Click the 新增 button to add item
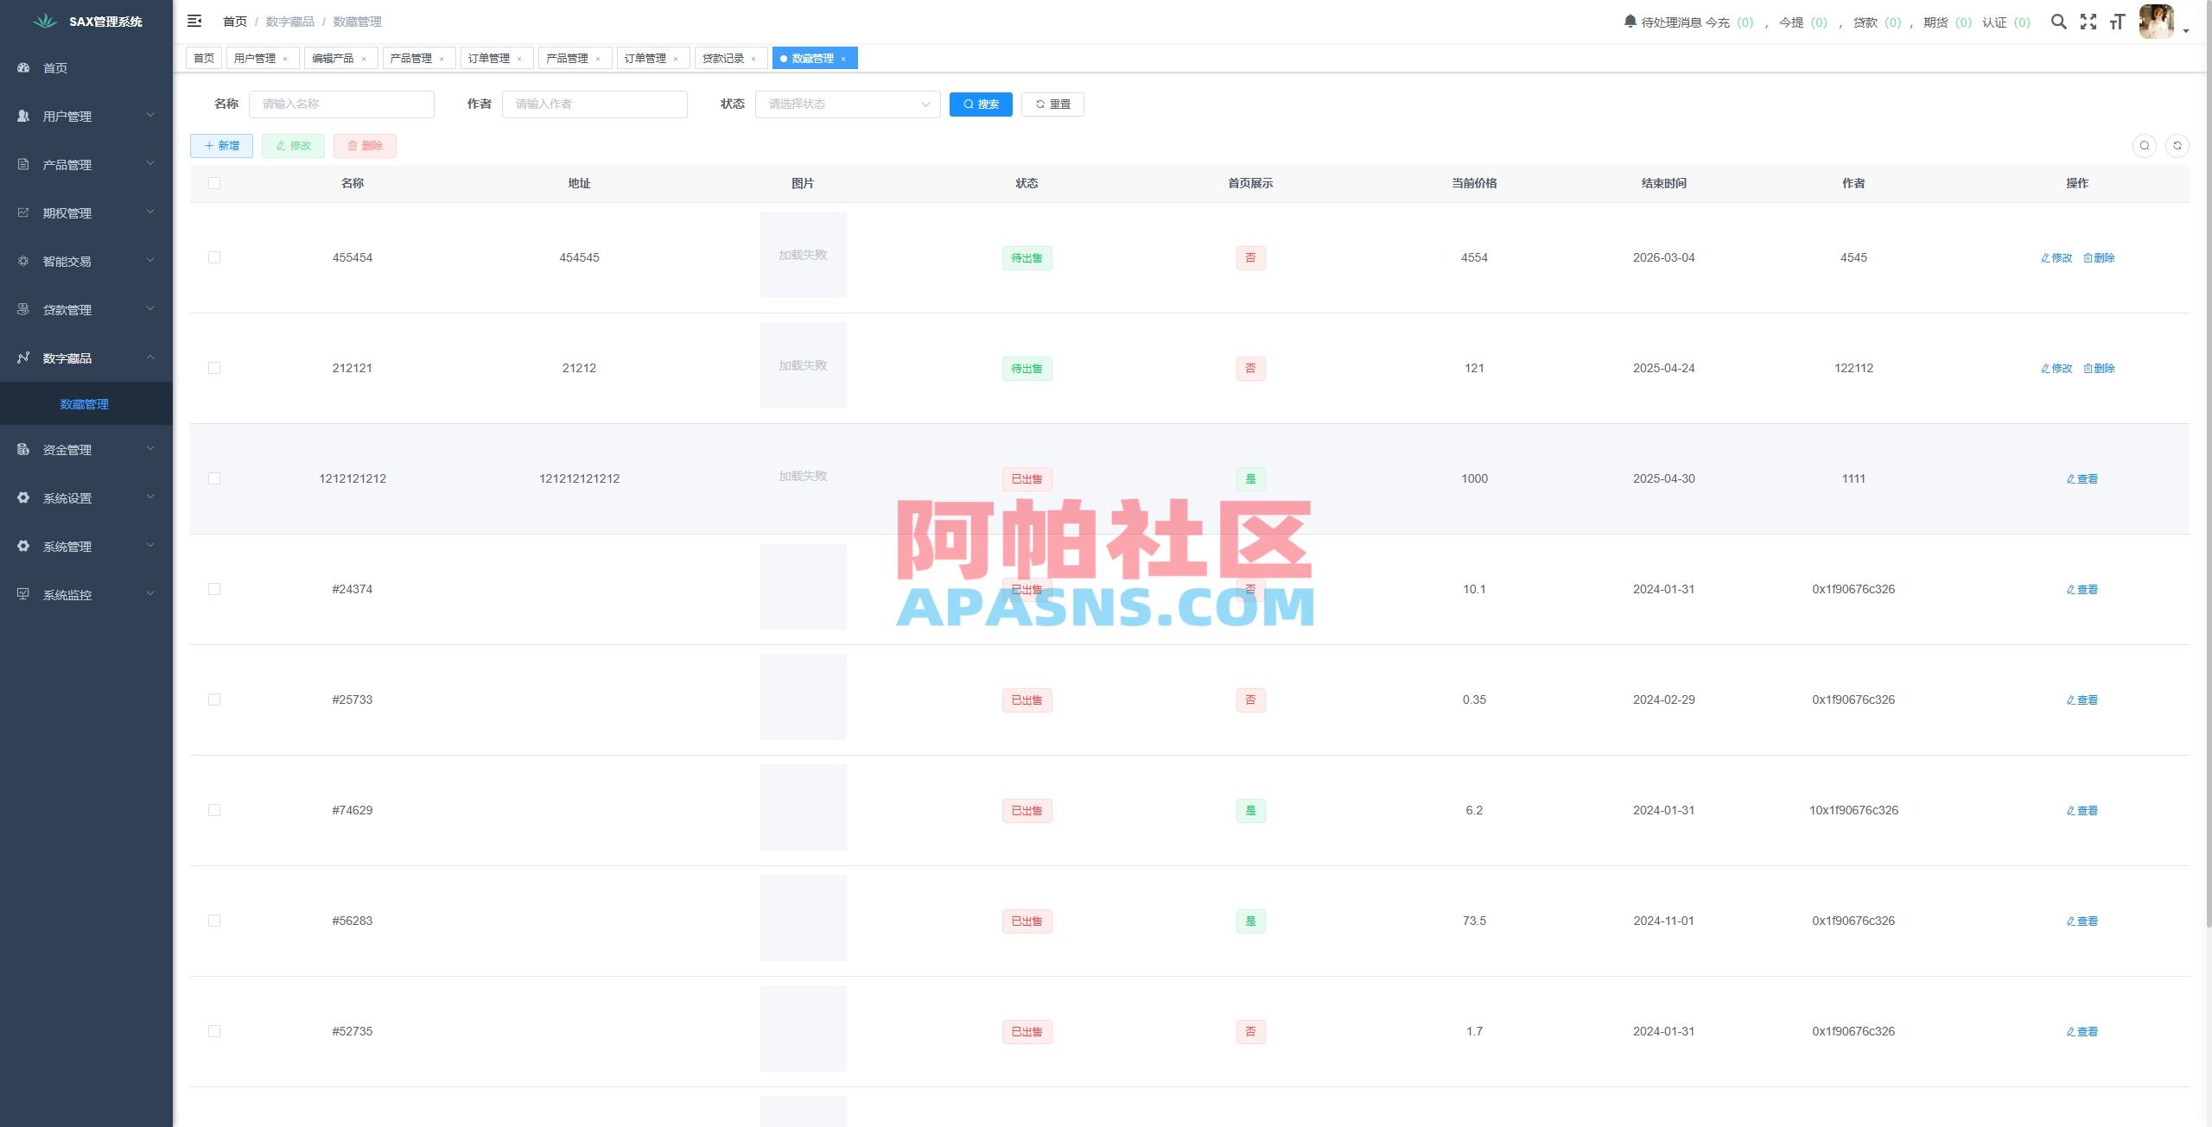The height and width of the screenshot is (1127, 2212). pos(221,145)
